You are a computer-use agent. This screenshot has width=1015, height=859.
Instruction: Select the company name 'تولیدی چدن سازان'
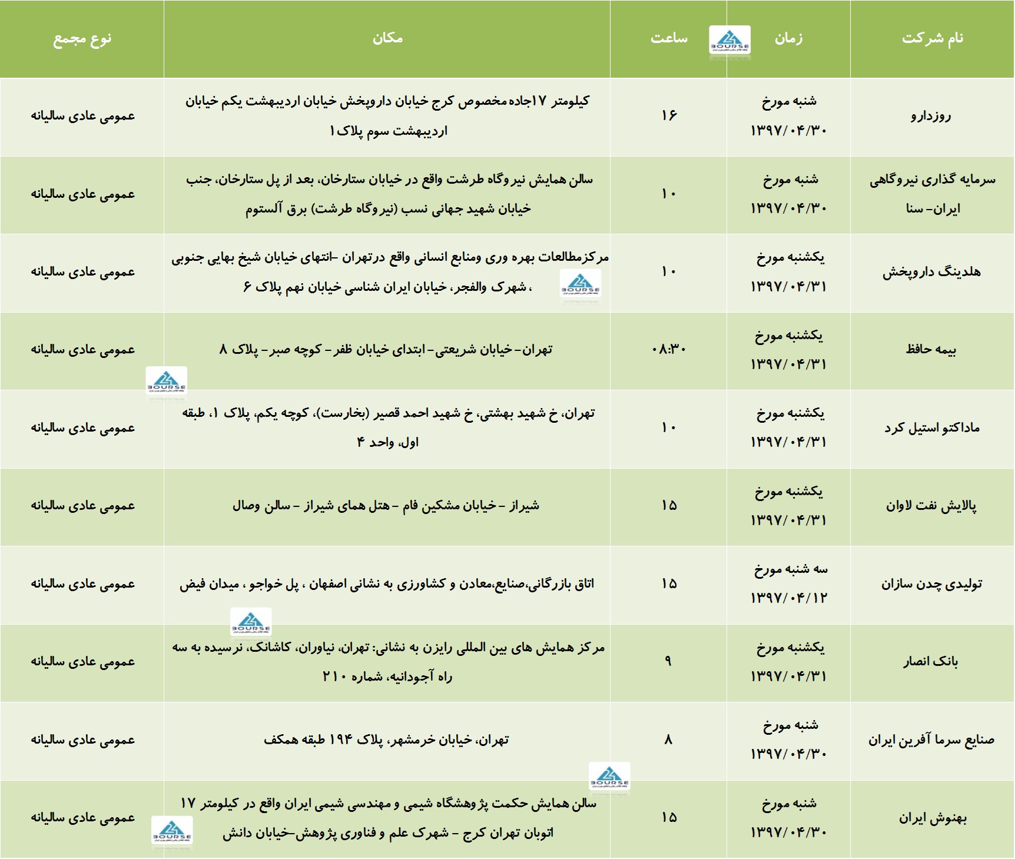[x=931, y=584]
